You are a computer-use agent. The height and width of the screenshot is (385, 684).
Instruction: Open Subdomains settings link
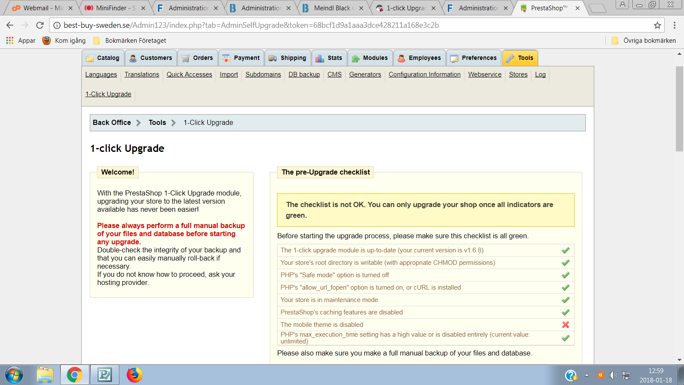pyautogui.click(x=263, y=74)
